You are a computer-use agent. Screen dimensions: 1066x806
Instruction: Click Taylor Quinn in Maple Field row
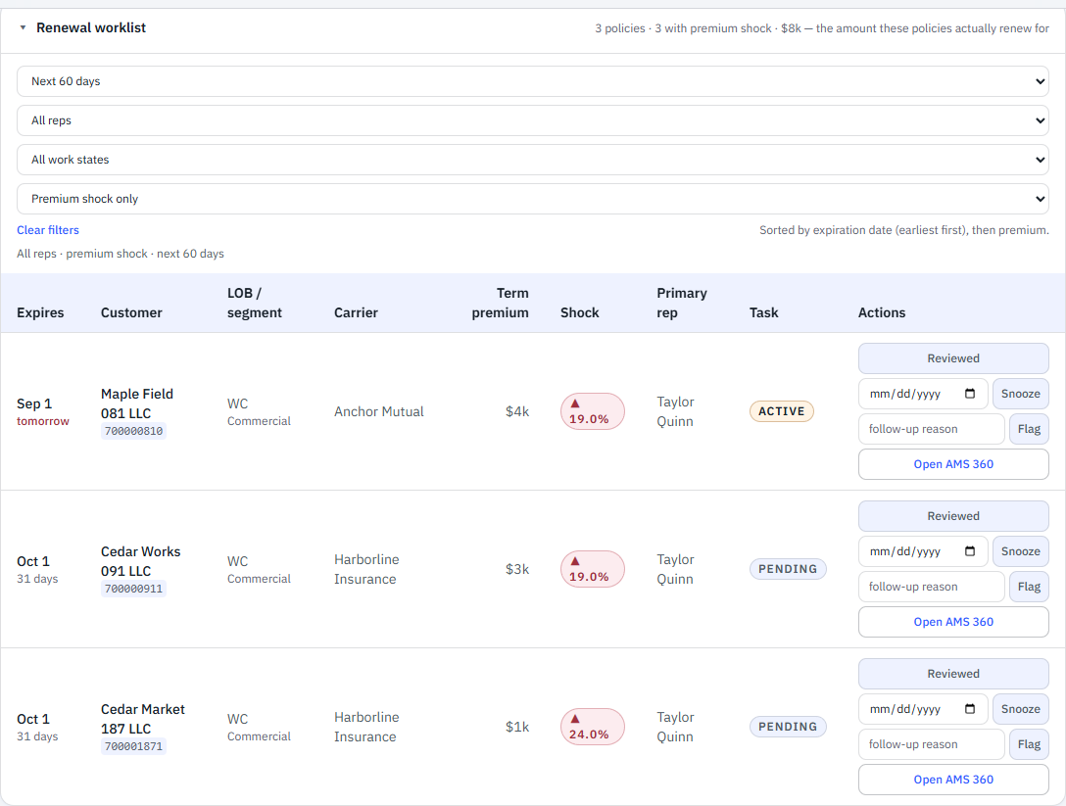(675, 411)
